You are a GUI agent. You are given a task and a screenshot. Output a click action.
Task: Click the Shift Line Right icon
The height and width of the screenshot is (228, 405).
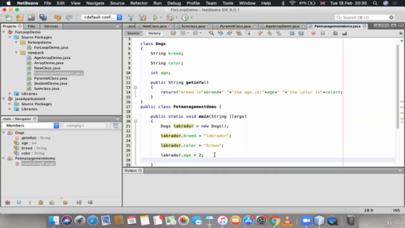coord(301,33)
